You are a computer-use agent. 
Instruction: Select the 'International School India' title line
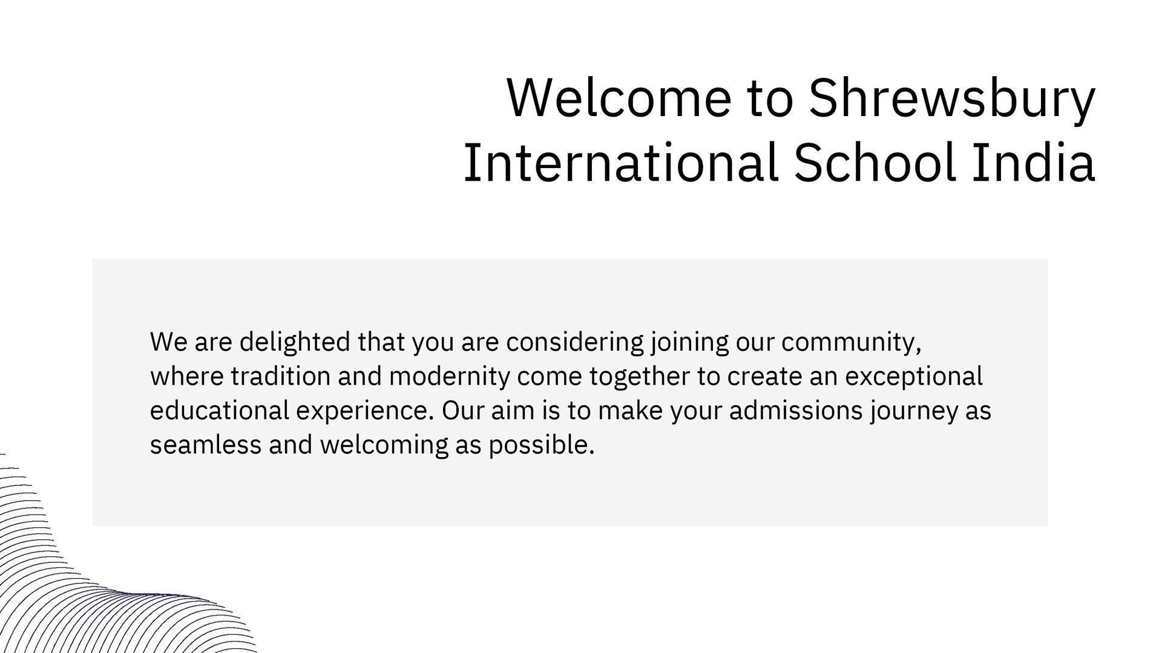[x=779, y=163]
